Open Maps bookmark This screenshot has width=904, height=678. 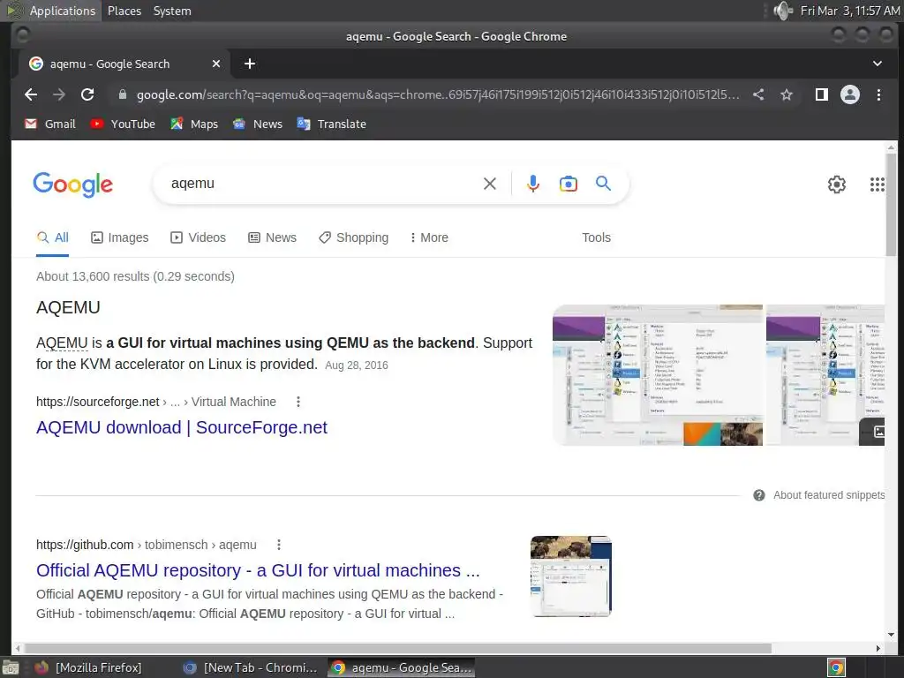[x=194, y=124]
